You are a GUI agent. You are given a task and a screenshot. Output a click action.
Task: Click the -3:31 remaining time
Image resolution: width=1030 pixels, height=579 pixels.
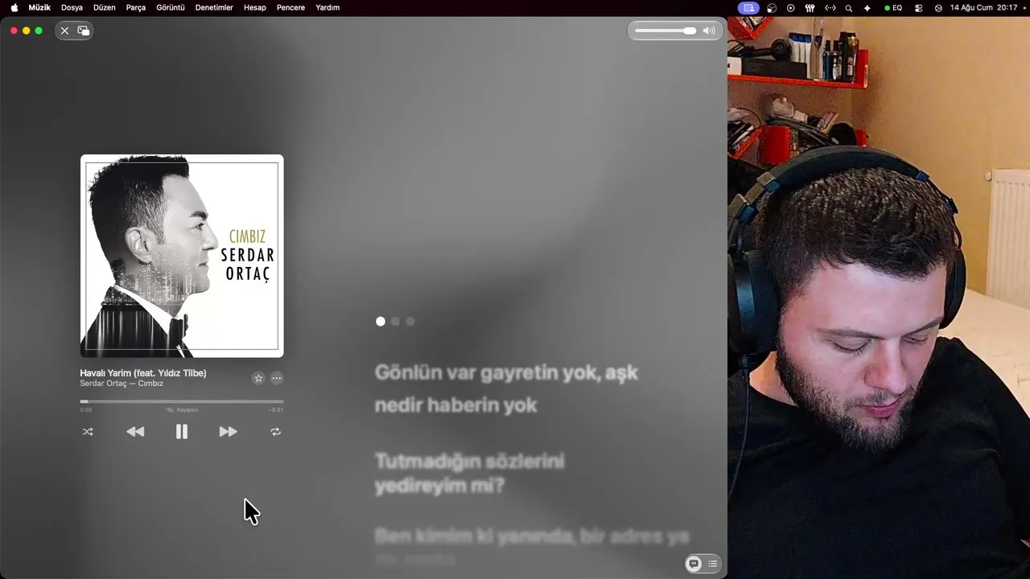pos(276,410)
